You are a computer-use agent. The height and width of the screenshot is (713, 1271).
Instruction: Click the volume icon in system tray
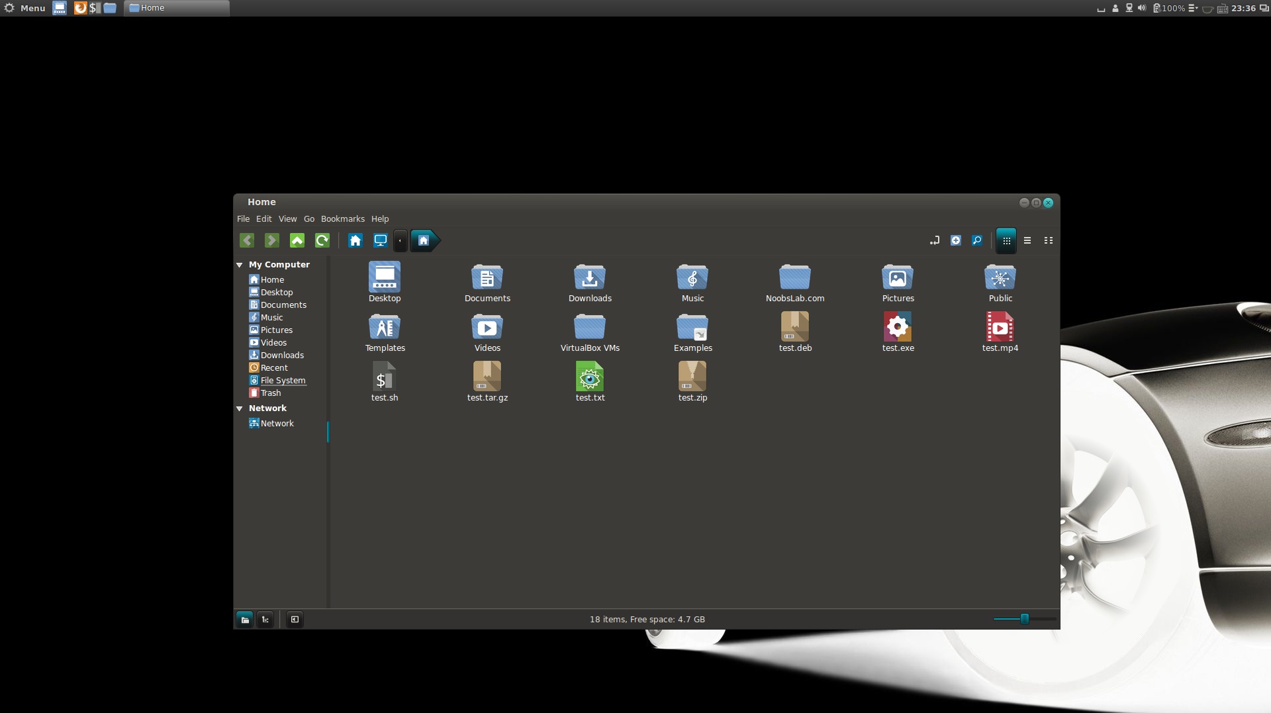point(1142,8)
